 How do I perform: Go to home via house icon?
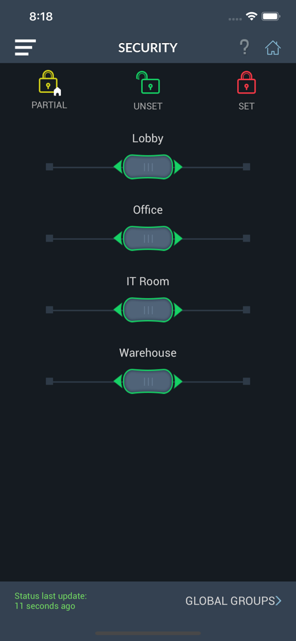273,48
